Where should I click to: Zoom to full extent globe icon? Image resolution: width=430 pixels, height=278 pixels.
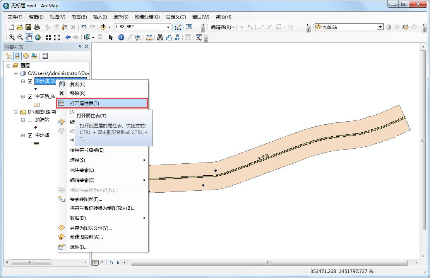tap(38, 37)
